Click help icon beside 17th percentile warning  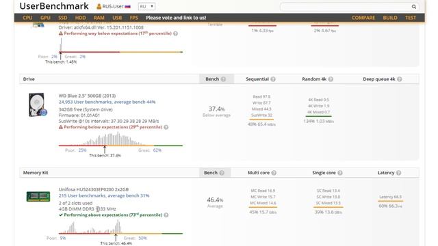tap(175, 33)
